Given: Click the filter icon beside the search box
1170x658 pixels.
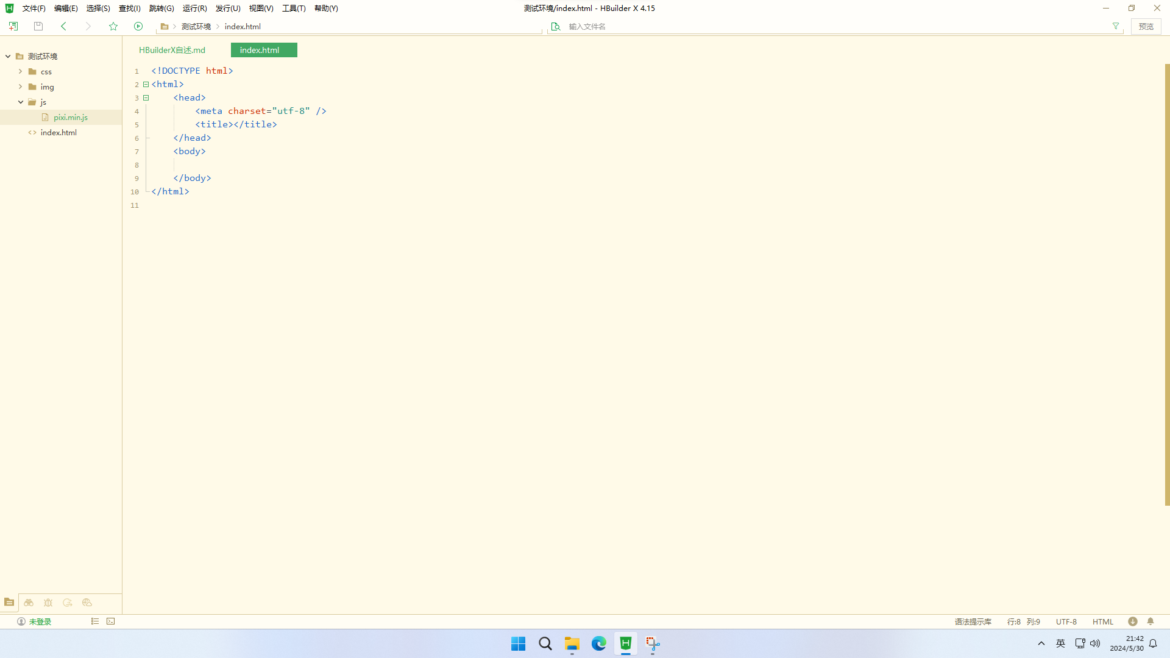Looking at the screenshot, I should point(1116,26).
